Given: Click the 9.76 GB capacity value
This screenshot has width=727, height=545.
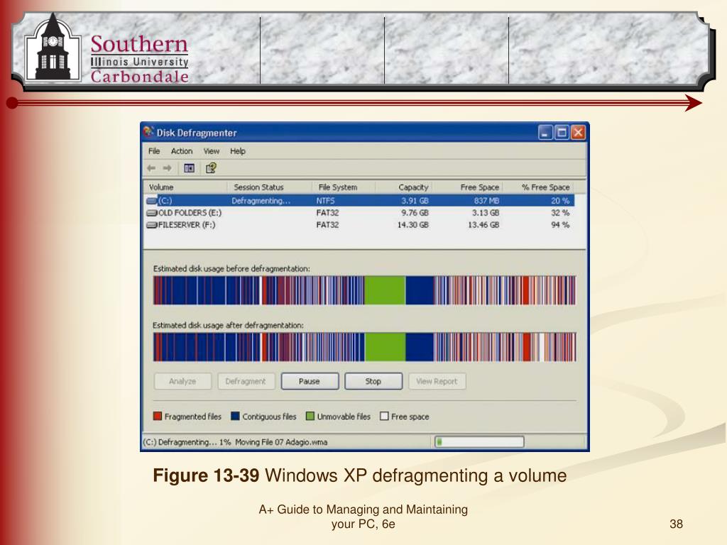Looking at the screenshot, I should 415,213.
